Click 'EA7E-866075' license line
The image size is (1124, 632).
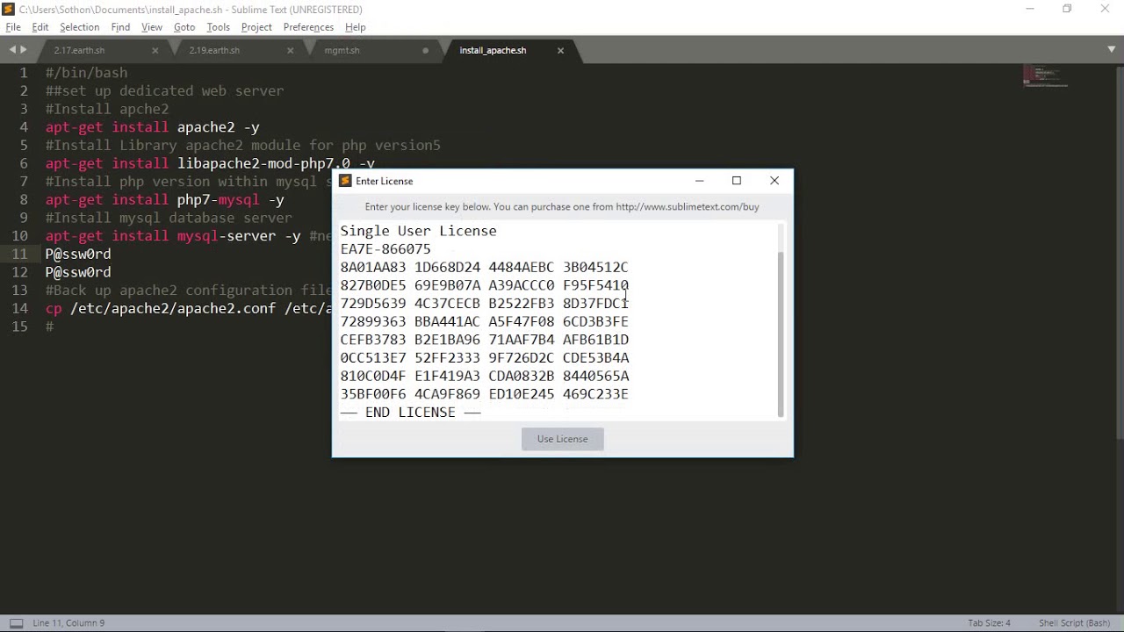385,249
